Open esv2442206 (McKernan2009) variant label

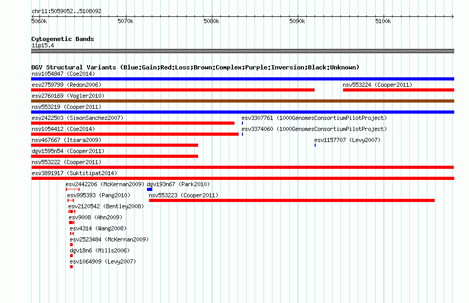coord(105,184)
